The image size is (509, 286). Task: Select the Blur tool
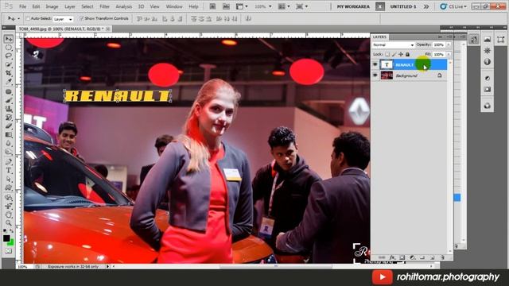pyautogui.click(x=9, y=143)
